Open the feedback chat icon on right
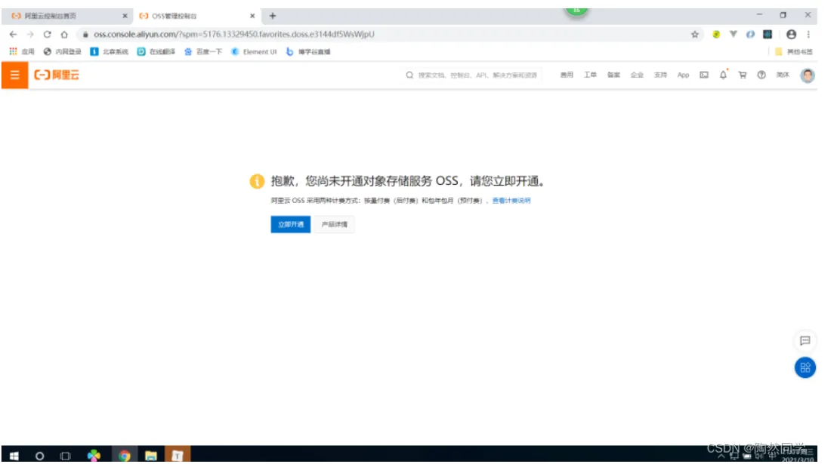 [805, 341]
